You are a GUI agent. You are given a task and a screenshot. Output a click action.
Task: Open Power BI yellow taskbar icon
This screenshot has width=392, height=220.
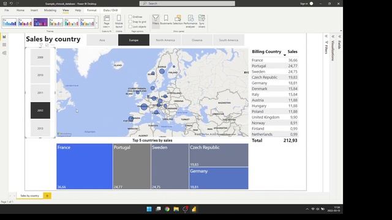click(x=194, y=209)
